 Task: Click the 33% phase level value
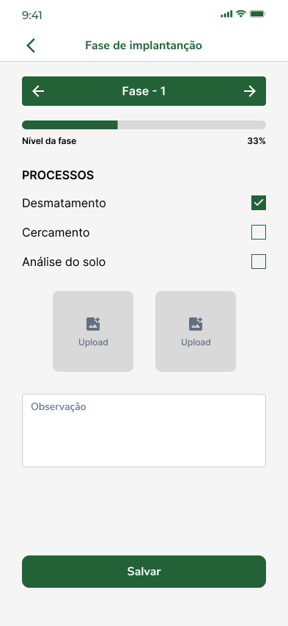point(256,141)
